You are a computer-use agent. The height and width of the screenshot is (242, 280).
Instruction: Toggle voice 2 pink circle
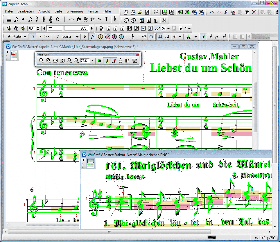coord(107,37)
